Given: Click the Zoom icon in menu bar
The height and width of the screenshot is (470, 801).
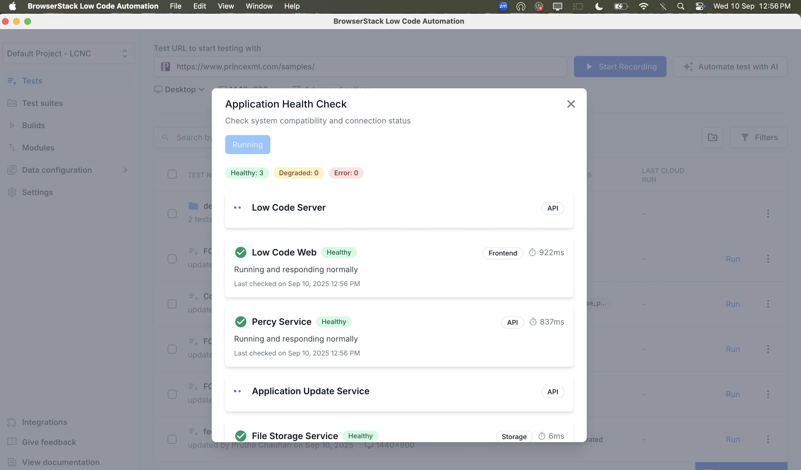Looking at the screenshot, I should coord(502,6).
